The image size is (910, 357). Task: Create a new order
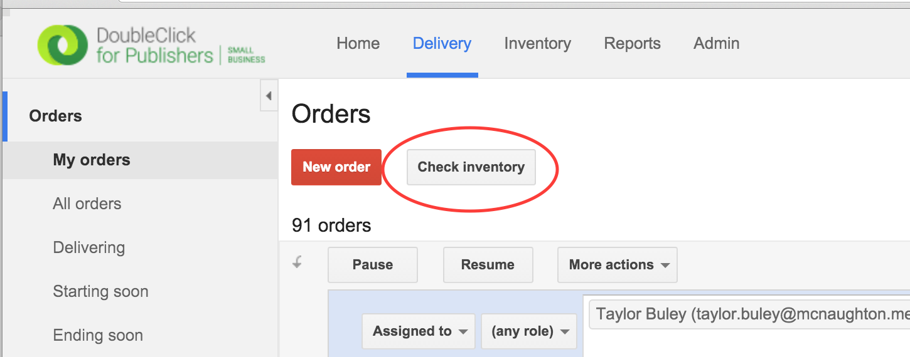point(336,167)
